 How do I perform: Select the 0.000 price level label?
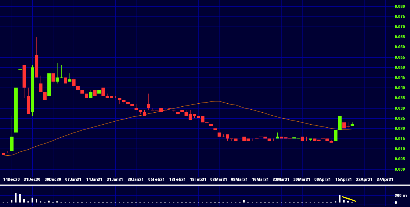tap(399, 169)
